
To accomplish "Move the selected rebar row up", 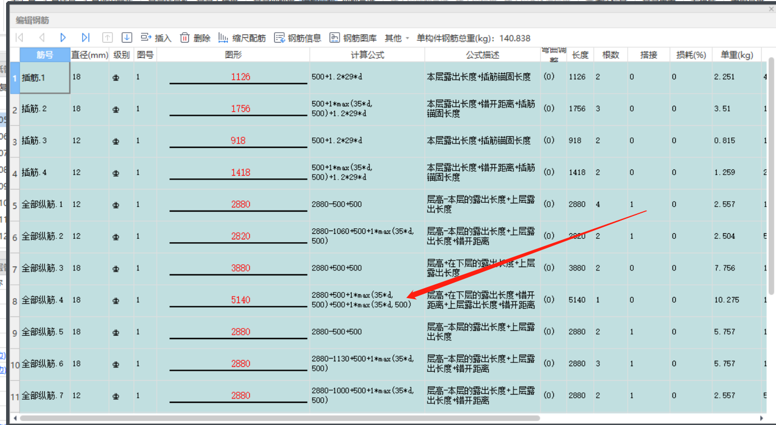I will click(107, 38).
